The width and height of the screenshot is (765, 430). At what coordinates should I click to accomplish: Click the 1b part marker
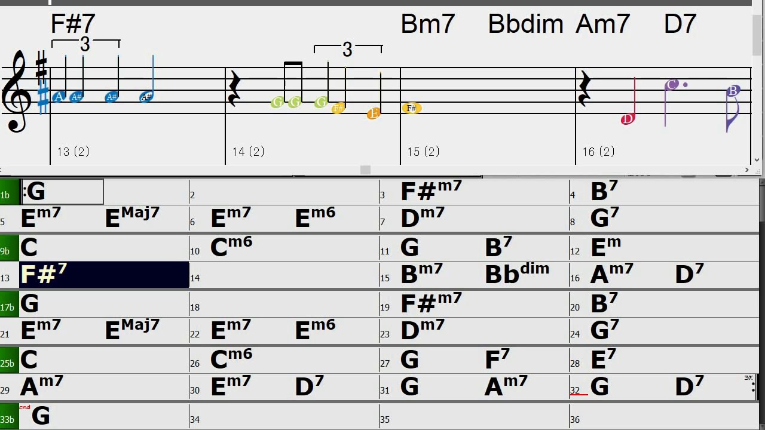click(x=10, y=192)
